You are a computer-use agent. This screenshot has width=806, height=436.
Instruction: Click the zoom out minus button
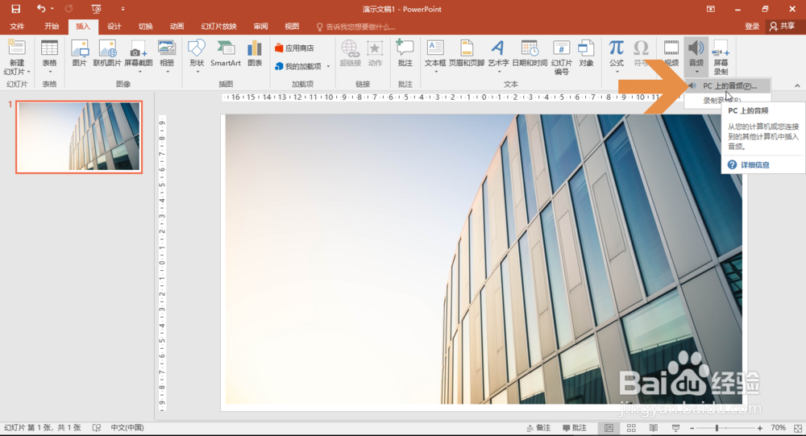coord(692,428)
